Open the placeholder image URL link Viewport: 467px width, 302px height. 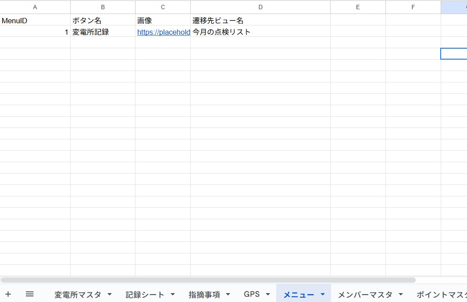pyautogui.click(x=163, y=32)
